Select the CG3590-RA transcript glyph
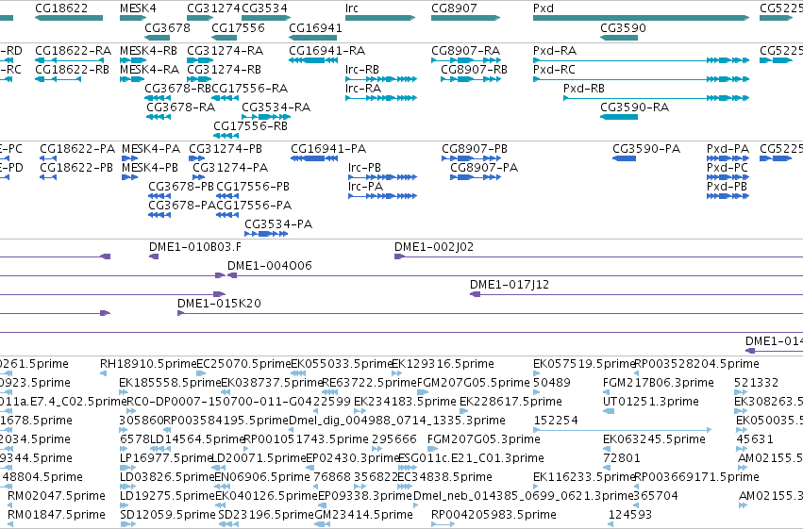 pos(619,117)
